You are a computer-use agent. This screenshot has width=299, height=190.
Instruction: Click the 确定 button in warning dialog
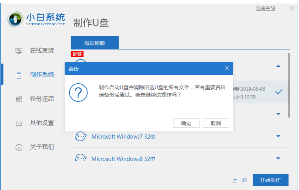tap(186, 123)
